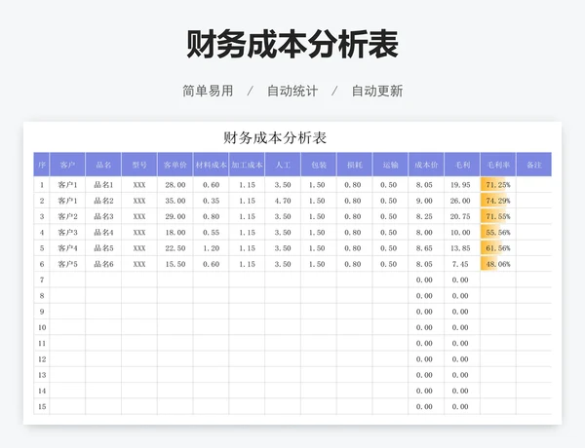This screenshot has height=448, width=585.
Task: Select the 品名2 cell
Action: point(103,201)
